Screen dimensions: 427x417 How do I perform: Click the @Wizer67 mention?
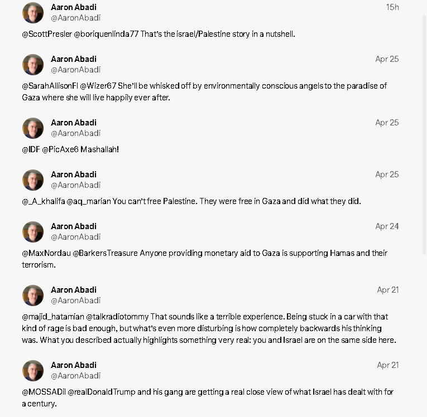pos(98,86)
